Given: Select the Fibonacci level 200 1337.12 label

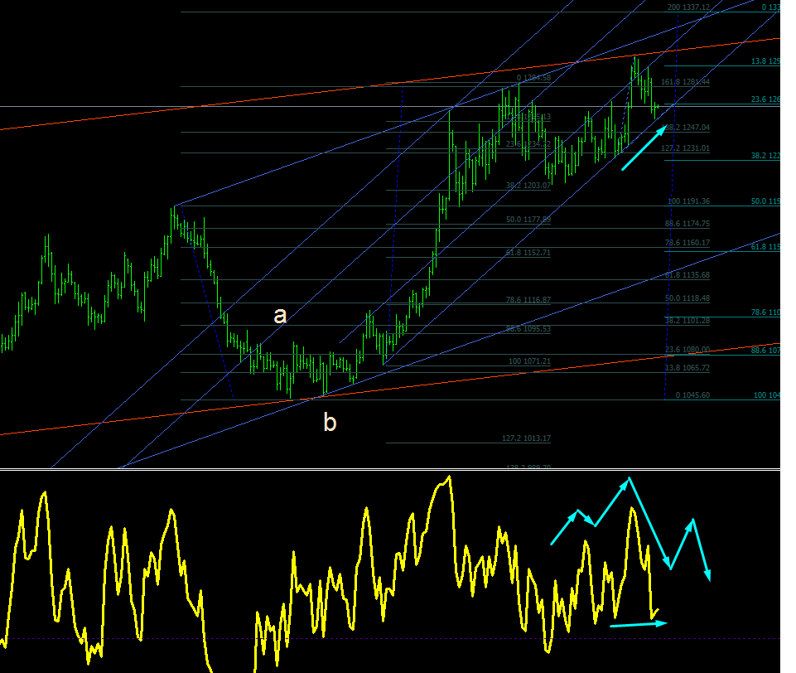Looking at the screenshot, I should pyautogui.click(x=688, y=7).
